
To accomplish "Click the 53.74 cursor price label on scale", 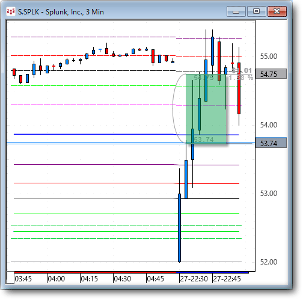I will (271, 143).
